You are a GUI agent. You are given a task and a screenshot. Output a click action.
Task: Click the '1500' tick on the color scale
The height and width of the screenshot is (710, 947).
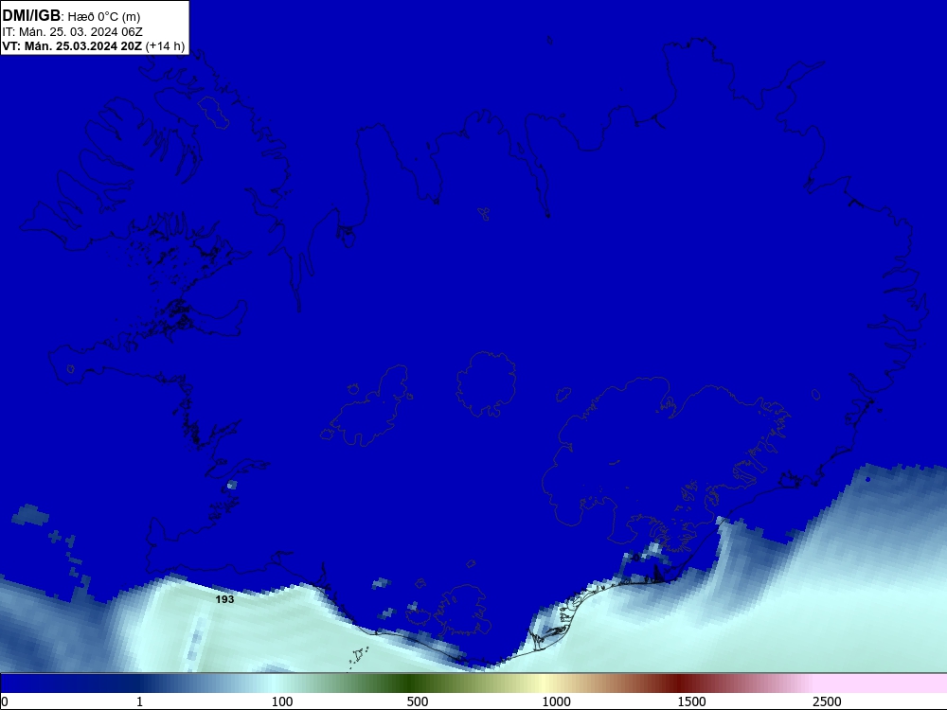[x=691, y=701]
